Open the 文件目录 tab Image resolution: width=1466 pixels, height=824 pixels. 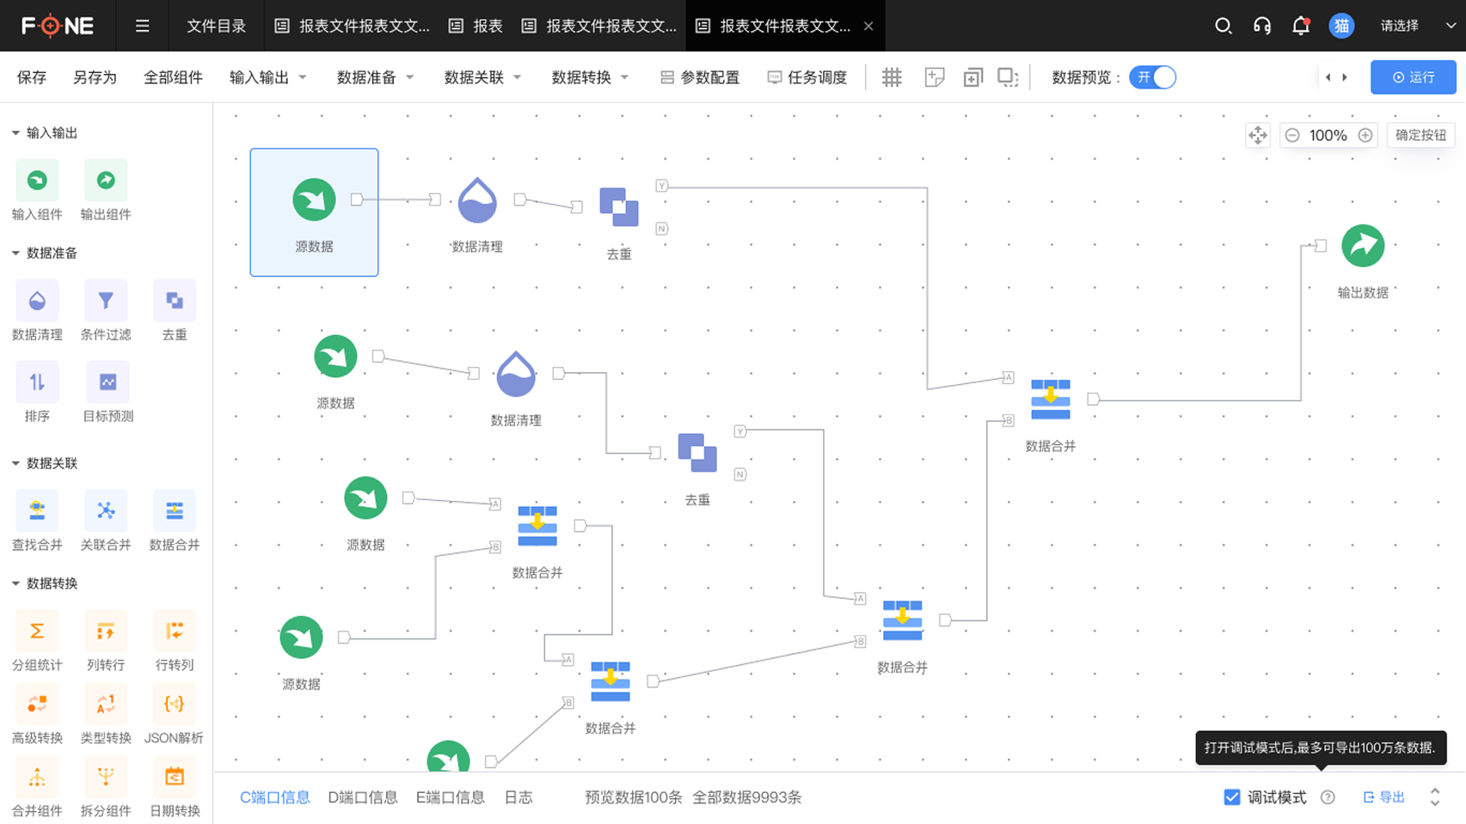(x=216, y=26)
